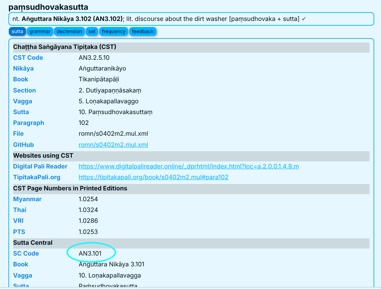Screen dimensions: 381x289
Task: Click the Websites using CST header
Action: 43,156
